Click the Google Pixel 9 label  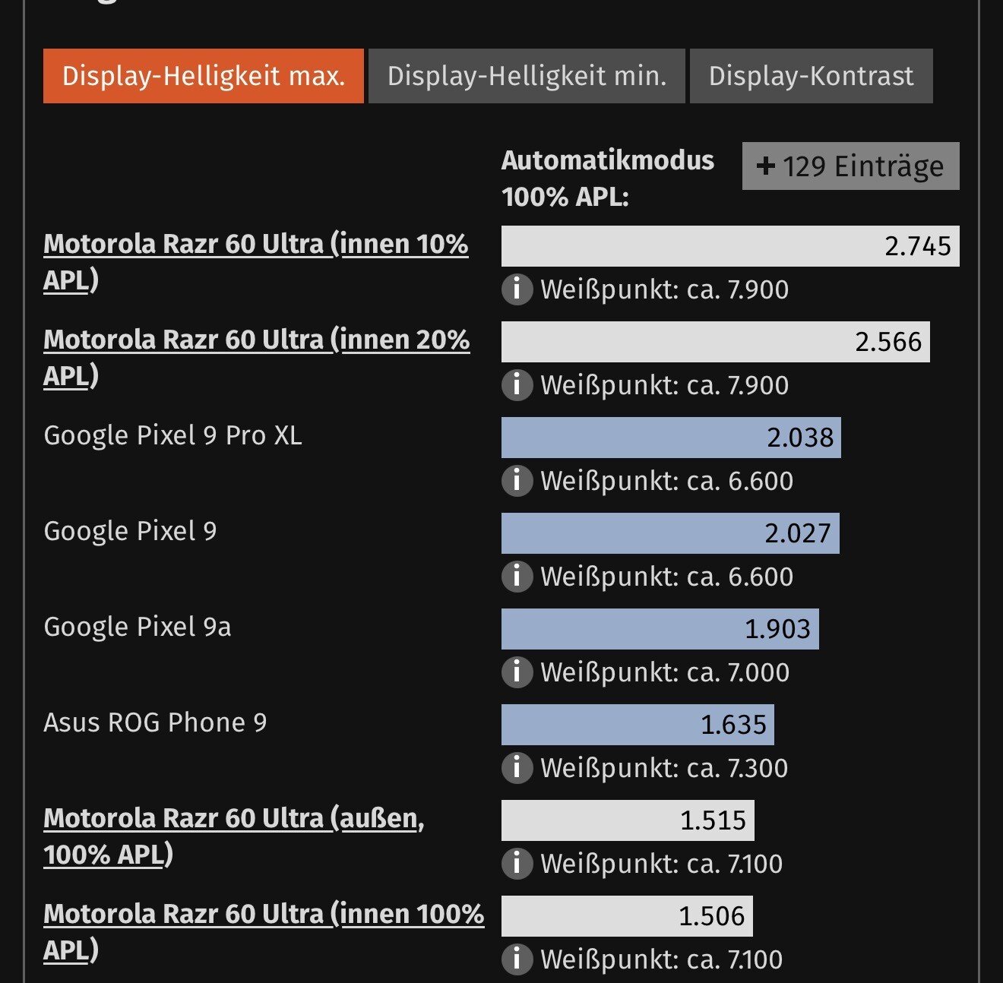coord(130,531)
